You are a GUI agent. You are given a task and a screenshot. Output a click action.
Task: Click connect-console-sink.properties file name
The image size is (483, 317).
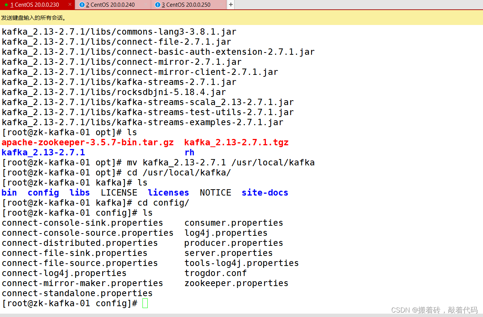coord(82,223)
